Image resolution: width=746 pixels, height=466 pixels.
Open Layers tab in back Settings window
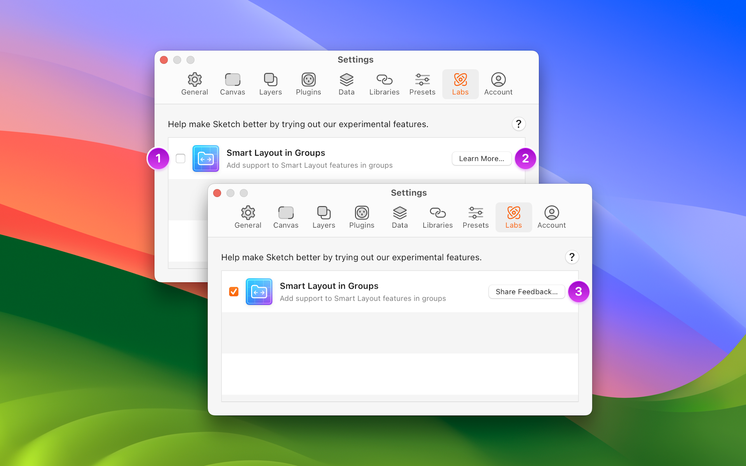click(270, 84)
